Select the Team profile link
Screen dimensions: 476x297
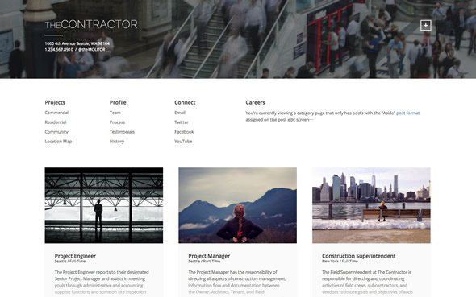[x=115, y=113]
